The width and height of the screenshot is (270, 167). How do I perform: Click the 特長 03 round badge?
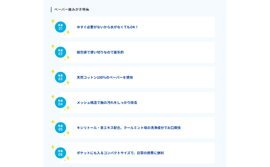tap(60, 77)
